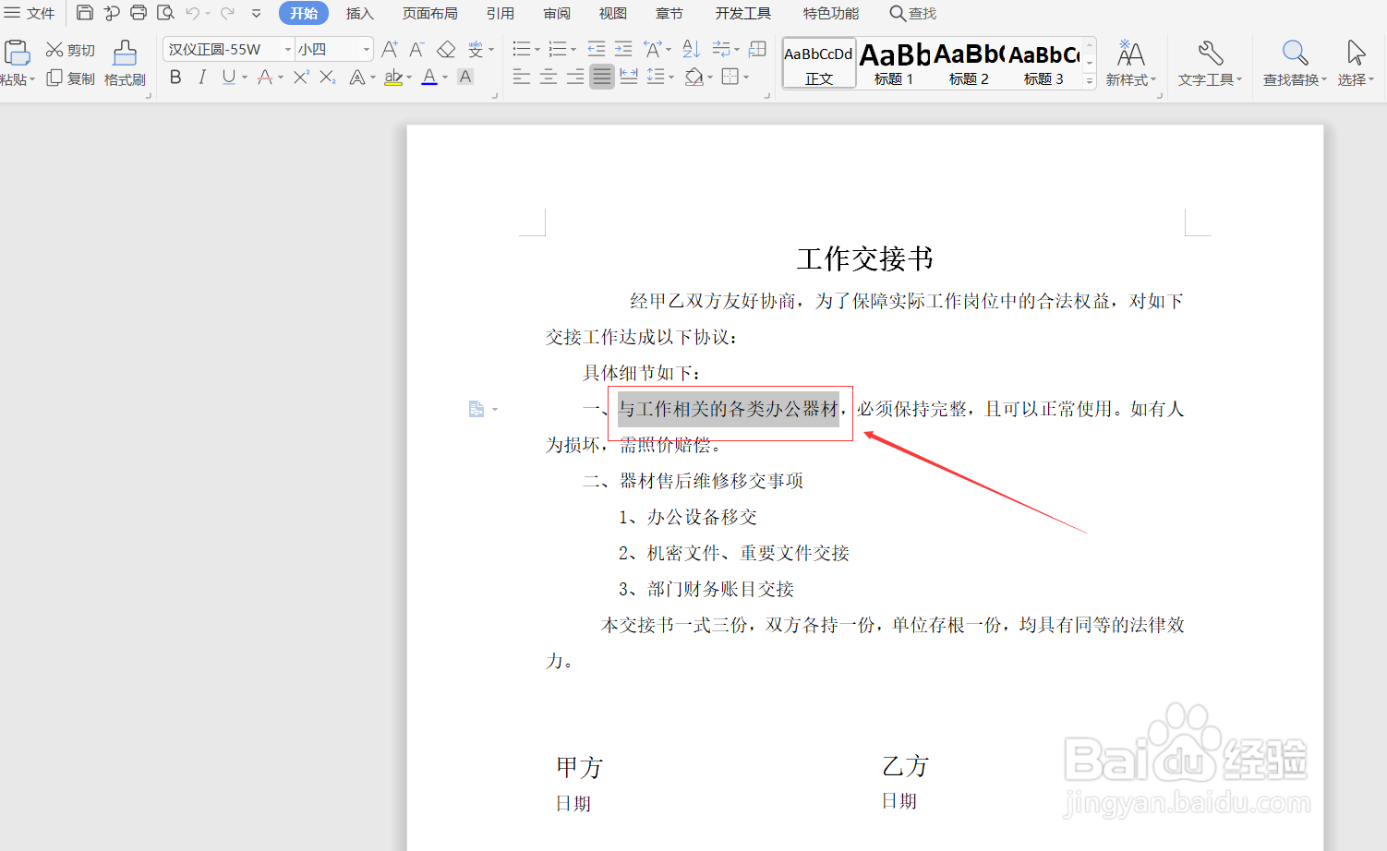Viewport: 1387px width, 851px height.
Task: Toggle numbered list
Action: (x=558, y=49)
